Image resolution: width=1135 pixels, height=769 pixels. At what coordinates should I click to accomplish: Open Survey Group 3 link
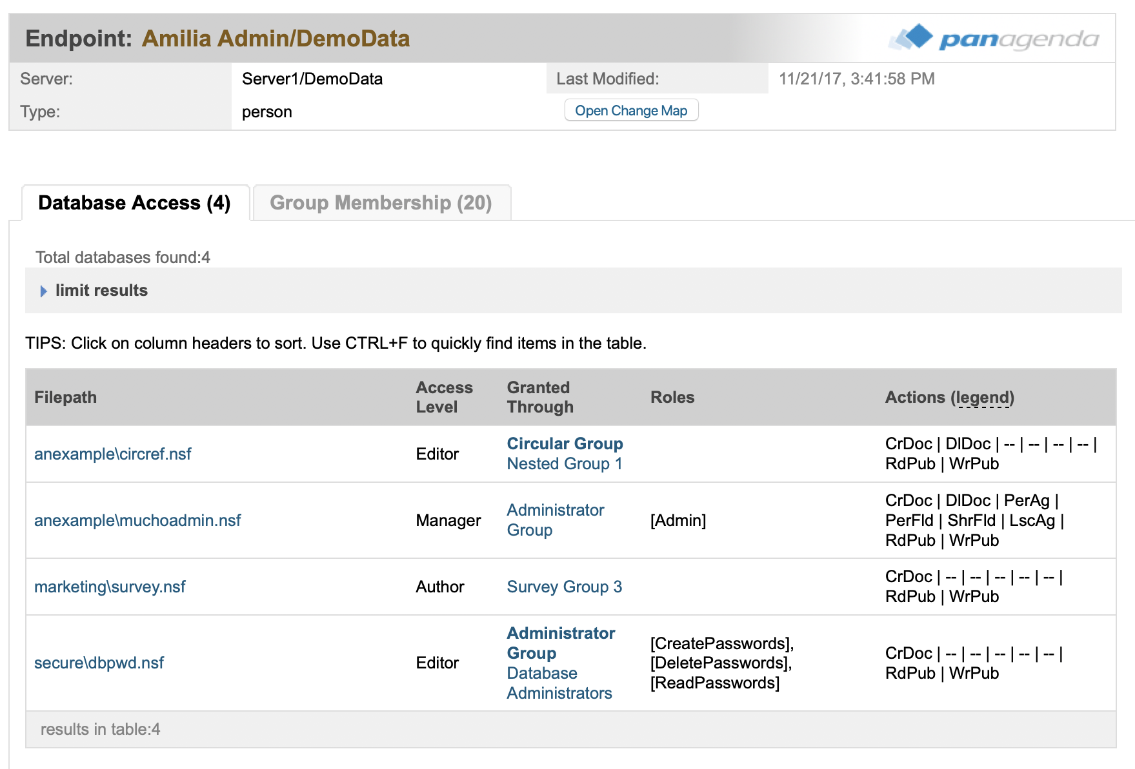[564, 587]
